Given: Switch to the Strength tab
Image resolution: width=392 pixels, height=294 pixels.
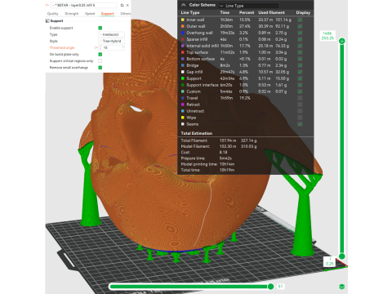Looking at the screenshot, I should tap(72, 13).
